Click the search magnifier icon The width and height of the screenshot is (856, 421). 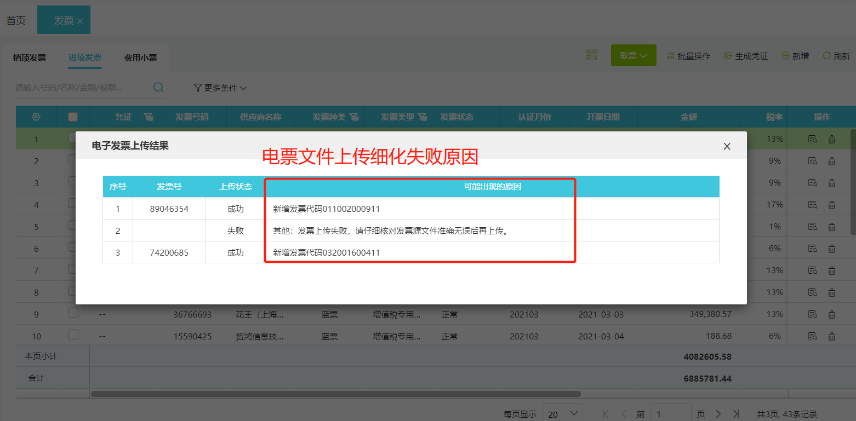(158, 87)
